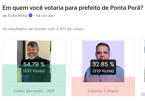Click the green result bar left of Carlos's photo
The height and width of the screenshot is (101, 145).
[x=10, y=75]
